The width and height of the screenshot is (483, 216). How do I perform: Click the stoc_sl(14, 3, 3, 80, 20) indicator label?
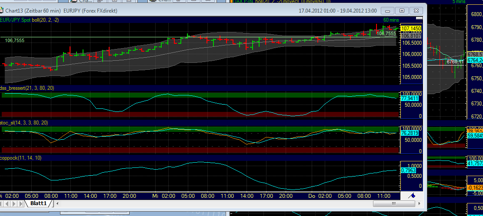(24, 123)
